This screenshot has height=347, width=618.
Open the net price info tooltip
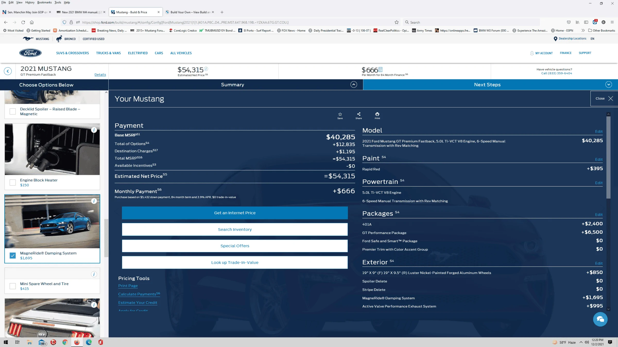206,69
